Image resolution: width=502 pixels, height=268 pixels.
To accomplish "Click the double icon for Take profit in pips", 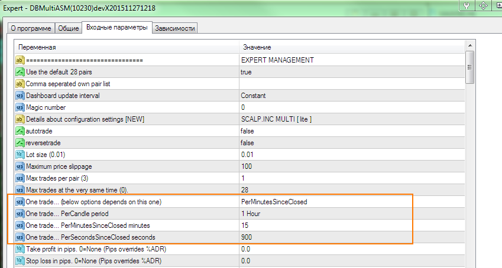I will click(x=20, y=249).
